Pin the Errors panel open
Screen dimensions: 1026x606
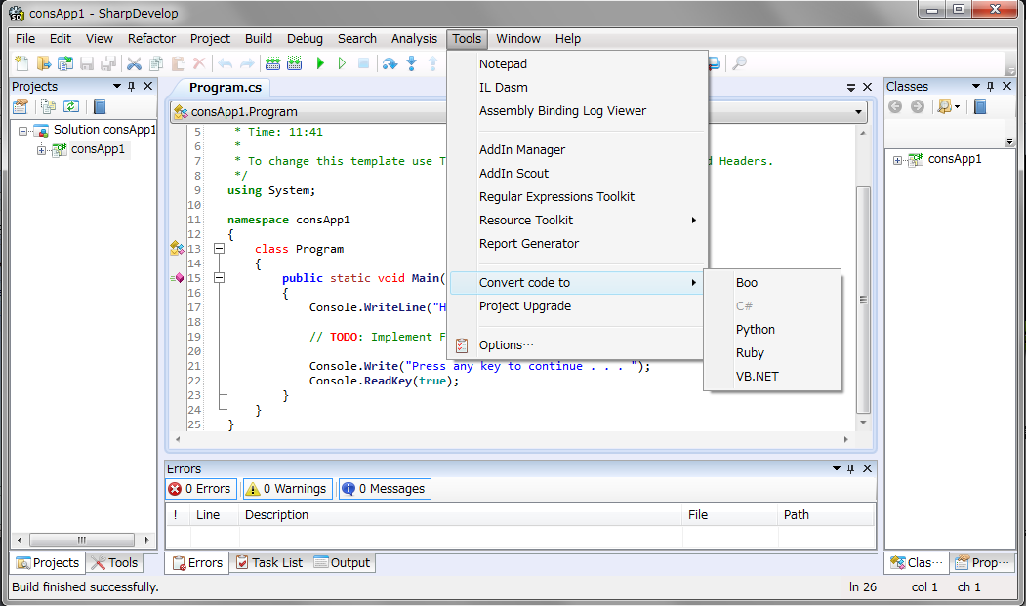click(x=851, y=468)
